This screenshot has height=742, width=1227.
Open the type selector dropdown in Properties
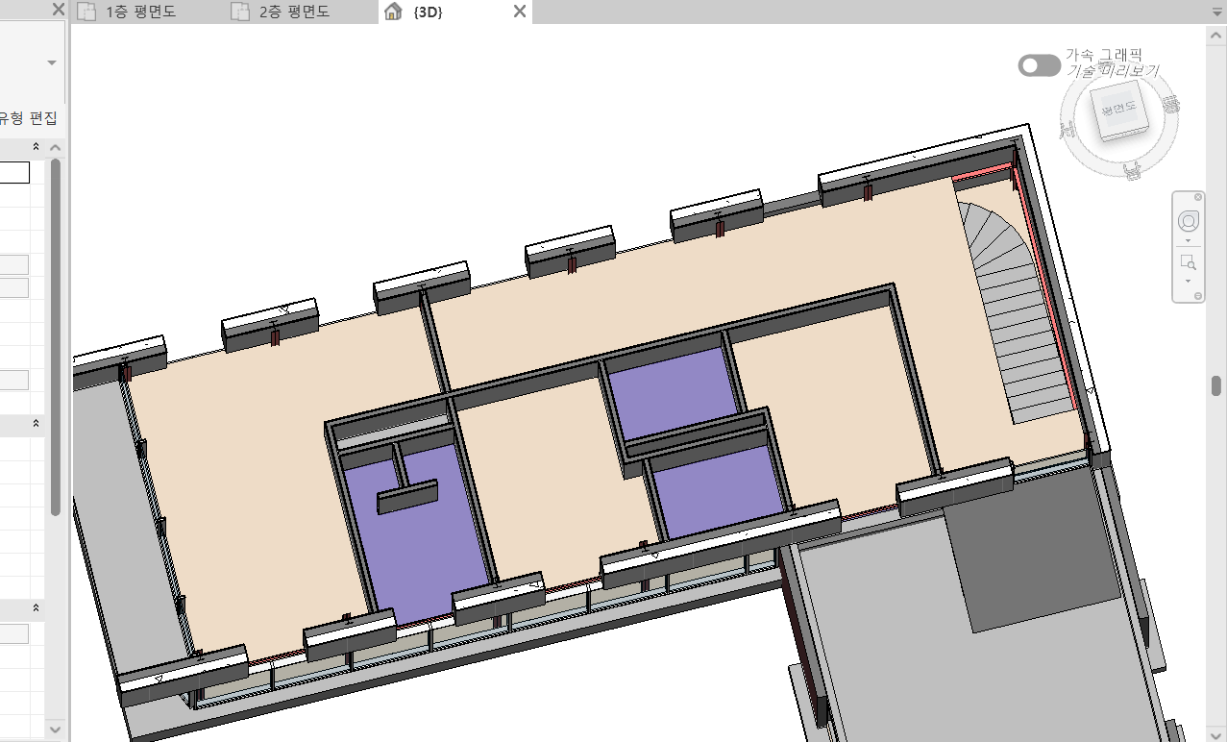coord(52,63)
